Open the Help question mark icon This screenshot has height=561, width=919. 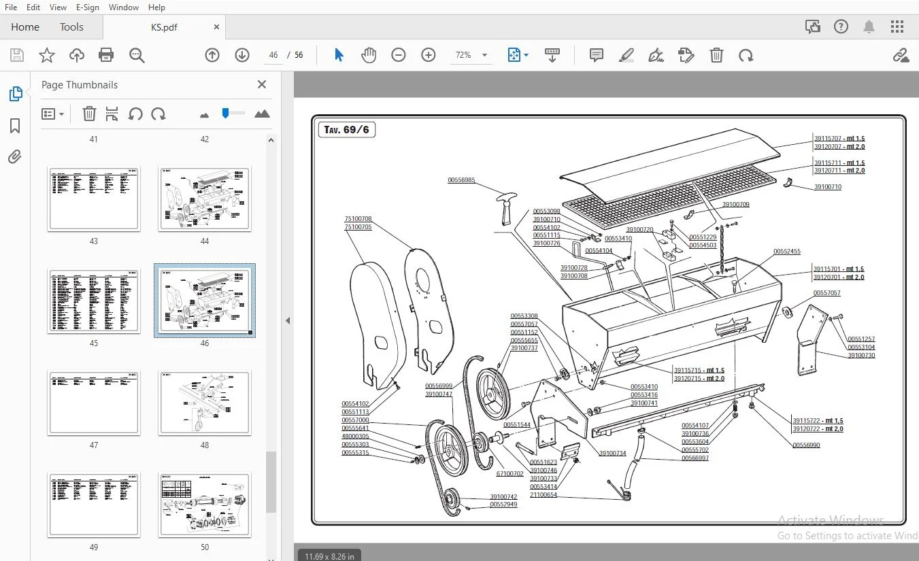[x=841, y=27]
